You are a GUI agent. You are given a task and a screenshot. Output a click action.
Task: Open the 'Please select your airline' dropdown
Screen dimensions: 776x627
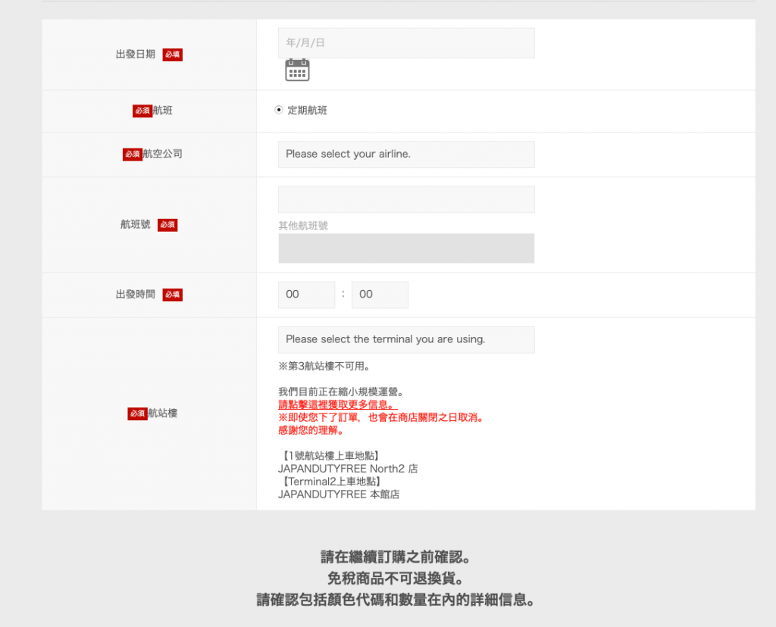click(406, 154)
